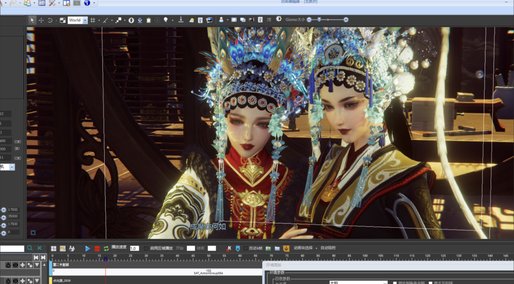This screenshot has height=284, width=514.
Task: Click the green search magnifier icon
Action: coord(30,248)
